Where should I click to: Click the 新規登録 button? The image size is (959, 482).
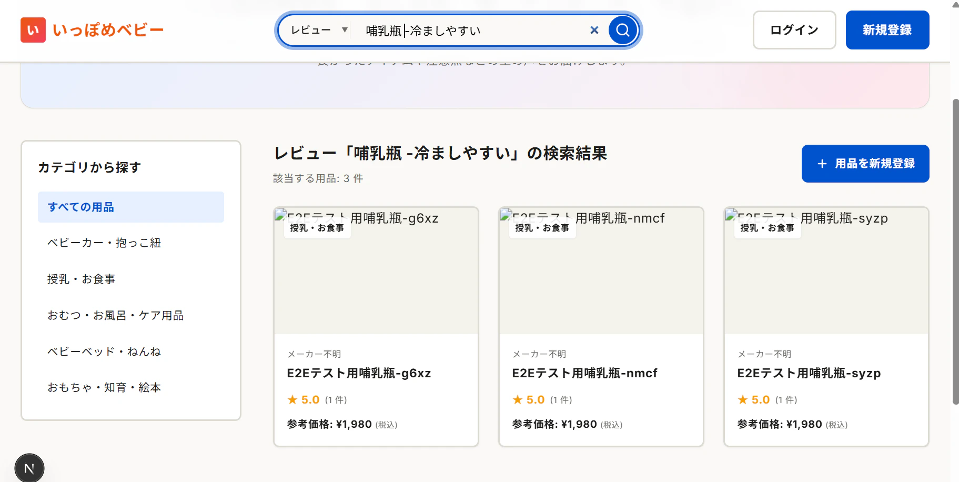pyautogui.click(x=887, y=30)
